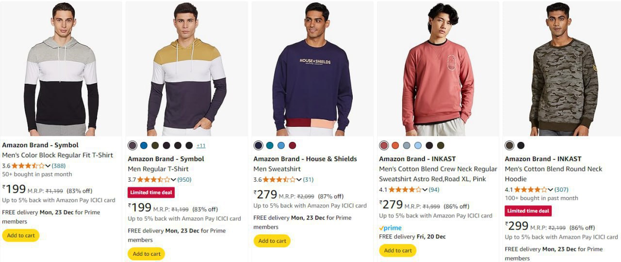This screenshot has height=262, width=621.
Task: Add the House & Shields sweatshirt to cart
Action: [272, 241]
